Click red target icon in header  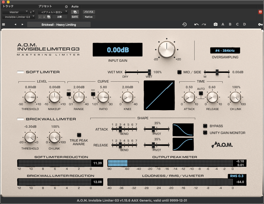(260, 12)
